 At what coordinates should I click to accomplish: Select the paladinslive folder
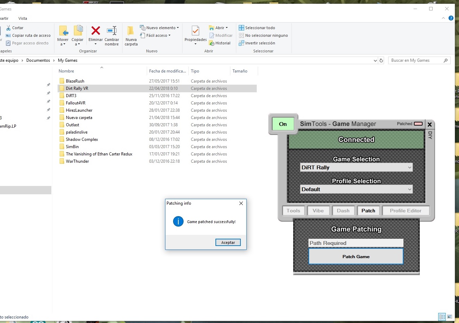[77, 132]
